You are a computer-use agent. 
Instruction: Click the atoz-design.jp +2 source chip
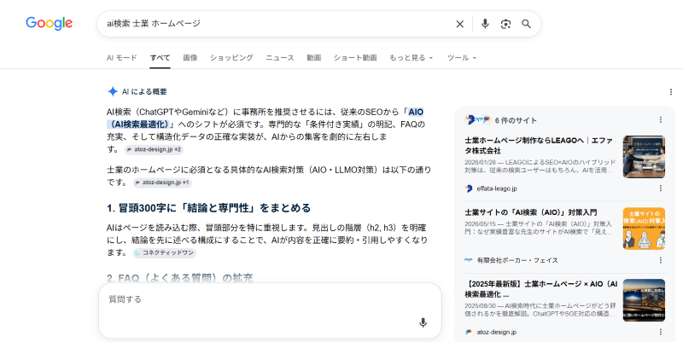(x=154, y=150)
